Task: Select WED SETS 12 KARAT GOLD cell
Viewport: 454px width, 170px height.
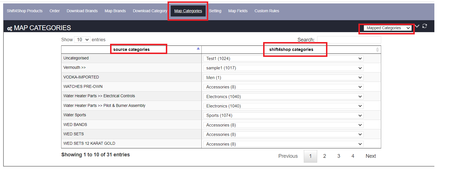Action: [x=131, y=144]
